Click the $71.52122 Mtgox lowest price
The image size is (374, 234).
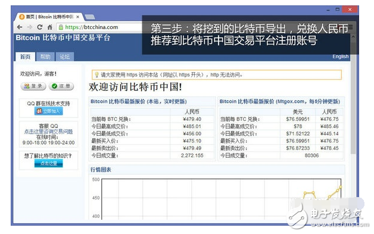click(298, 133)
